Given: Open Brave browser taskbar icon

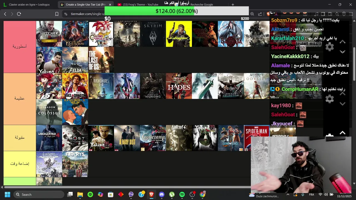Looking at the screenshot, I should point(151,194).
